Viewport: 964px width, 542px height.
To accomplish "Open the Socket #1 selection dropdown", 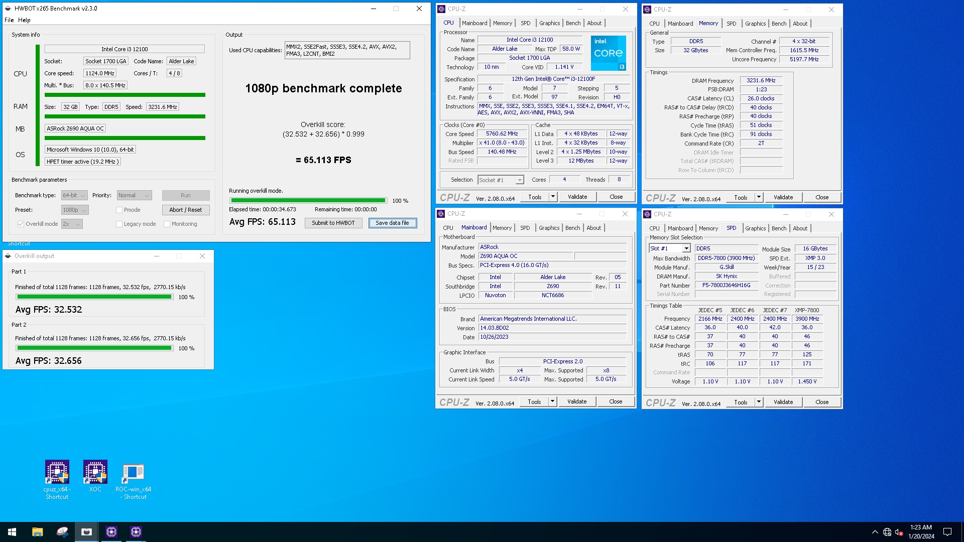I will click(x=501, y=180).
